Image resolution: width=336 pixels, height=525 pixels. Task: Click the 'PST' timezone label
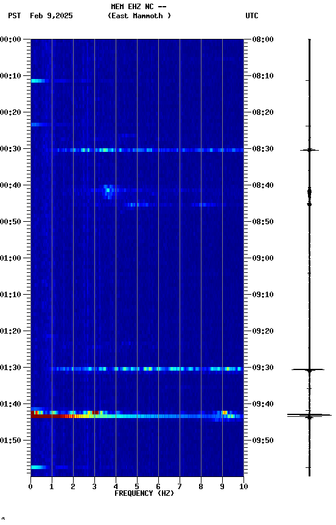pyautogui.click(x=15, y=16)
